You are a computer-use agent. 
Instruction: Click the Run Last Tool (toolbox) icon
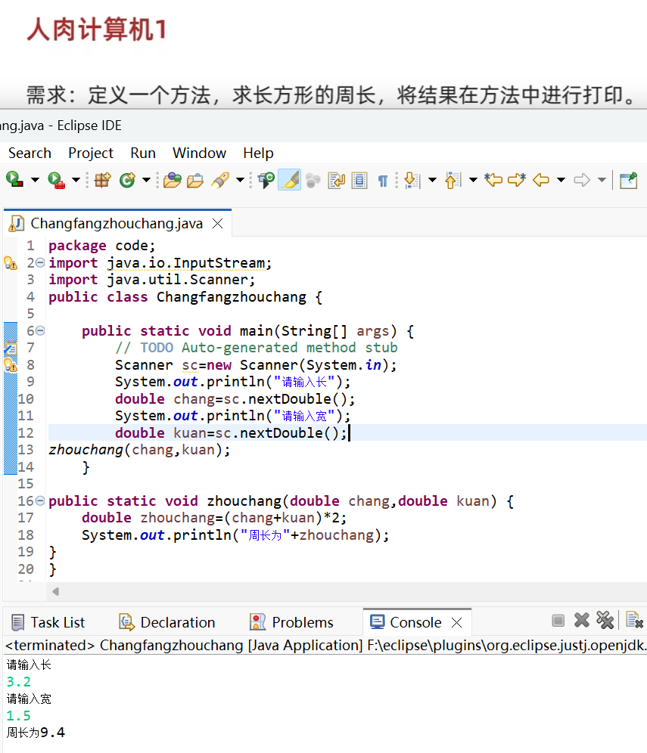pos(56,180)
